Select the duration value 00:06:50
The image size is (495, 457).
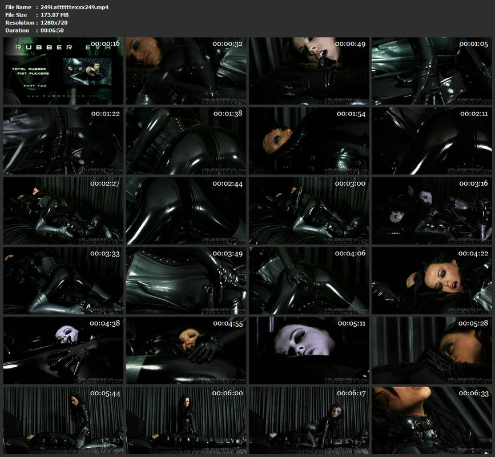(52, 30)
